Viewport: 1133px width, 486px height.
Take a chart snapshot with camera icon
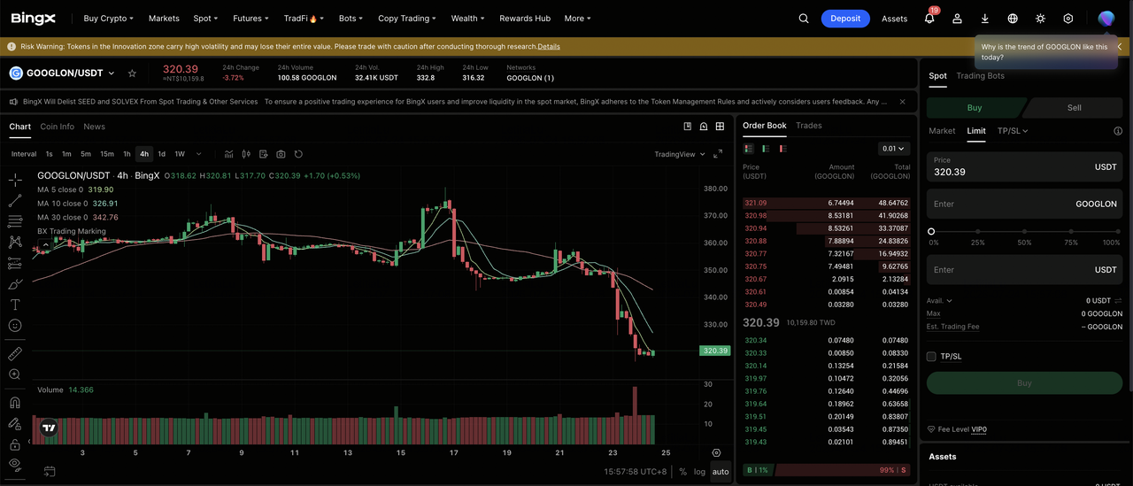click(281, 154)
